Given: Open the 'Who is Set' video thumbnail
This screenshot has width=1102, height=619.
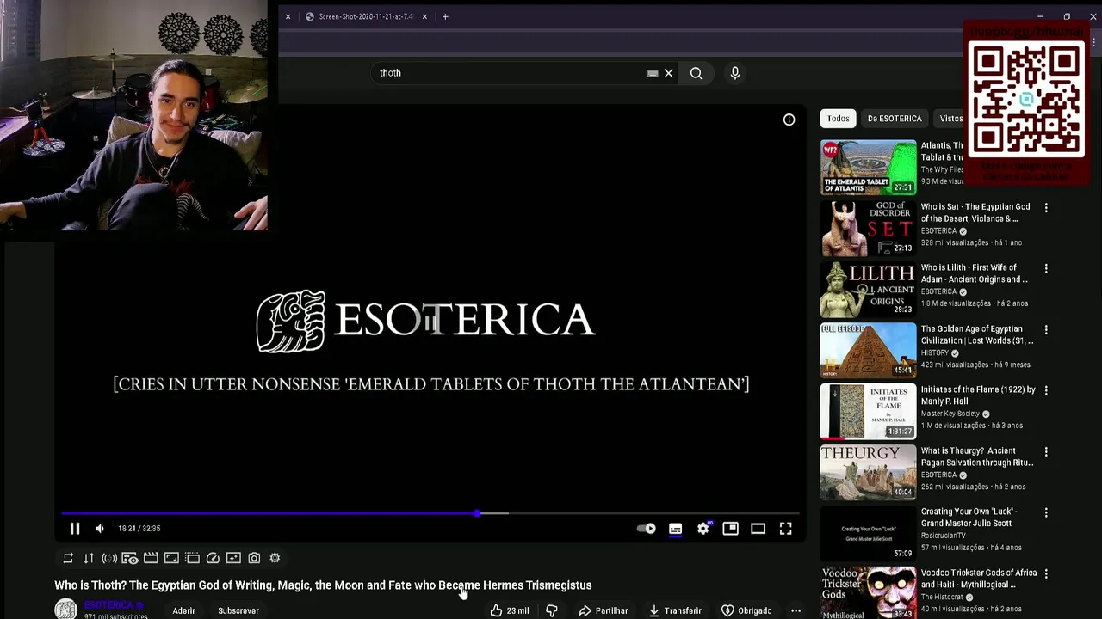Looking at the screenshot, I should tap(868, 229).
